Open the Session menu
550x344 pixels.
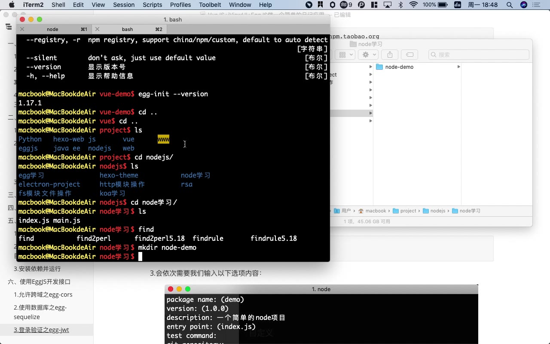[124, 5]
